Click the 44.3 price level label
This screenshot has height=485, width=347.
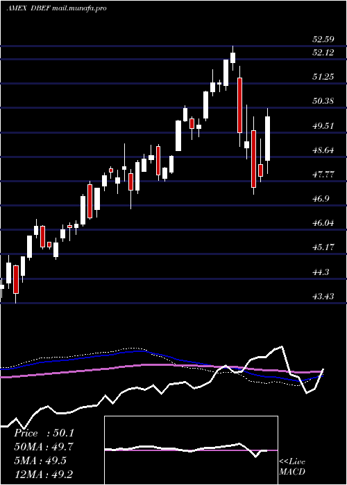point(321,272)
